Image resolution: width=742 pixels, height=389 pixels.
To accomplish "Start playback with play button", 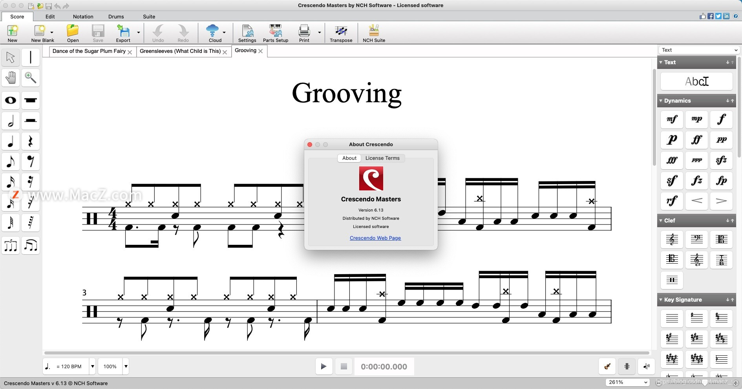I will 324,367.
